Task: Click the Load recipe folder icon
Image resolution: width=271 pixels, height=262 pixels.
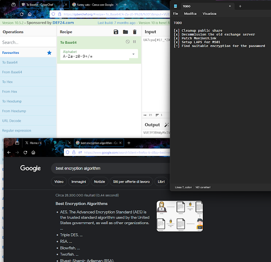Action: click(125, 32)
